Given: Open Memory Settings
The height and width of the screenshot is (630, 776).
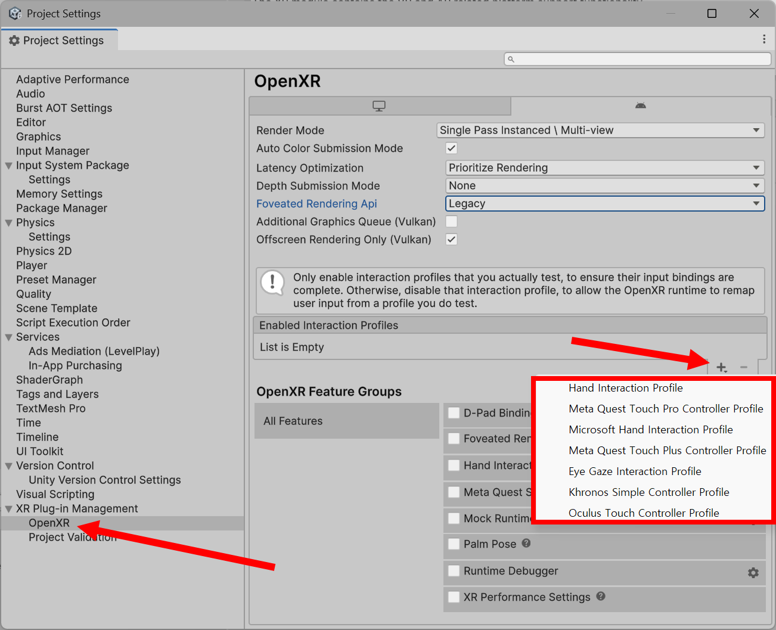Looking at the screenshot, I should point(60,194).
